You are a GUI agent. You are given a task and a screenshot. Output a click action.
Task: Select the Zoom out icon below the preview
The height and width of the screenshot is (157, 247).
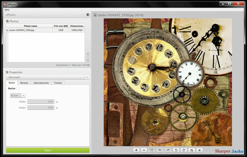click(x=144, y=150)
